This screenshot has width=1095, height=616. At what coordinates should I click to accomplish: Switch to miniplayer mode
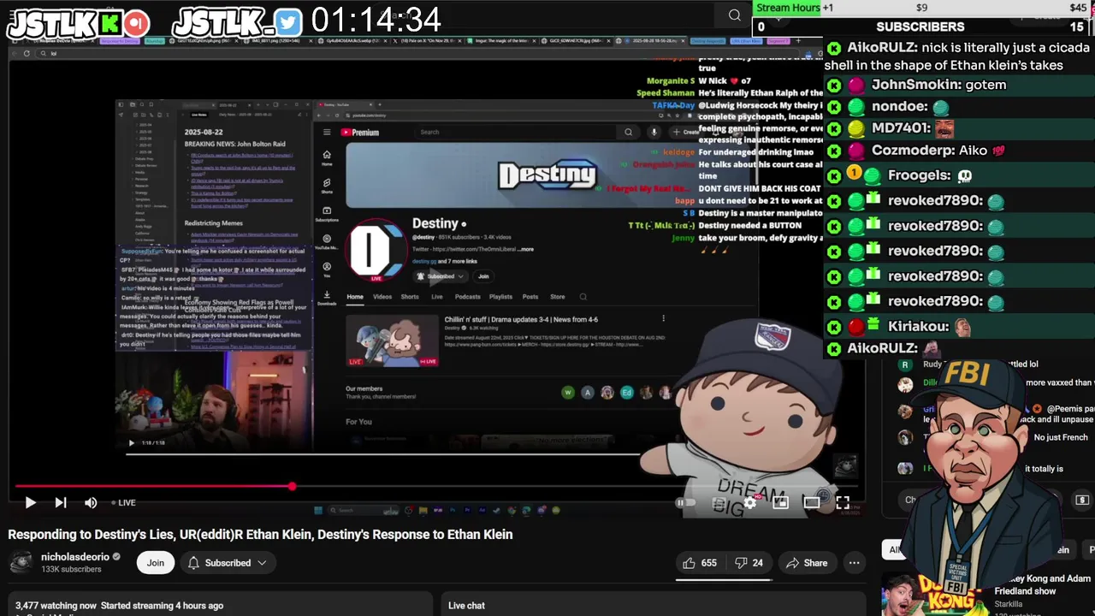pos(780,503)
